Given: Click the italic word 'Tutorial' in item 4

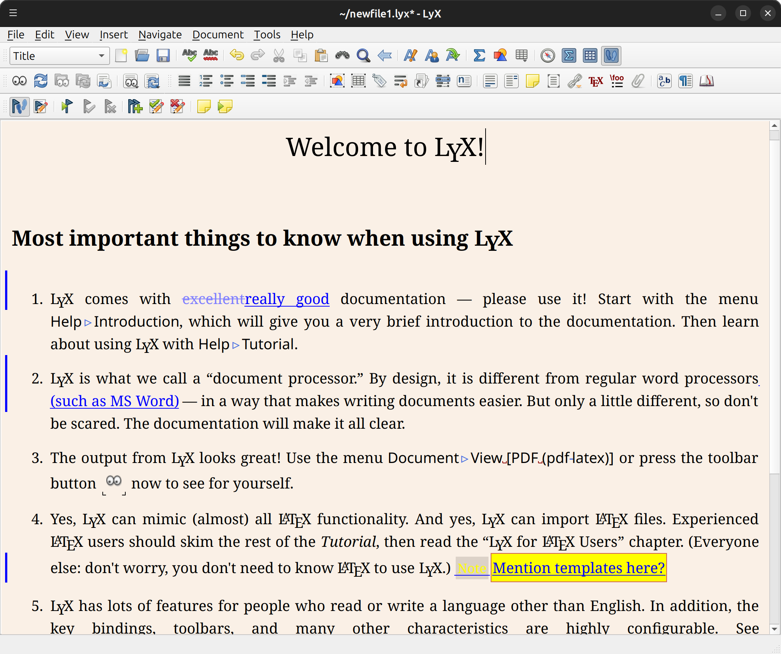Looking at the screenshot, I should (349, 542).
